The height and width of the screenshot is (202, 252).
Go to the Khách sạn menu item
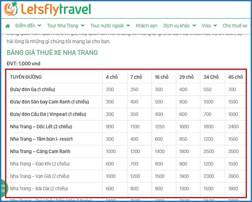[x=146, y=26]
